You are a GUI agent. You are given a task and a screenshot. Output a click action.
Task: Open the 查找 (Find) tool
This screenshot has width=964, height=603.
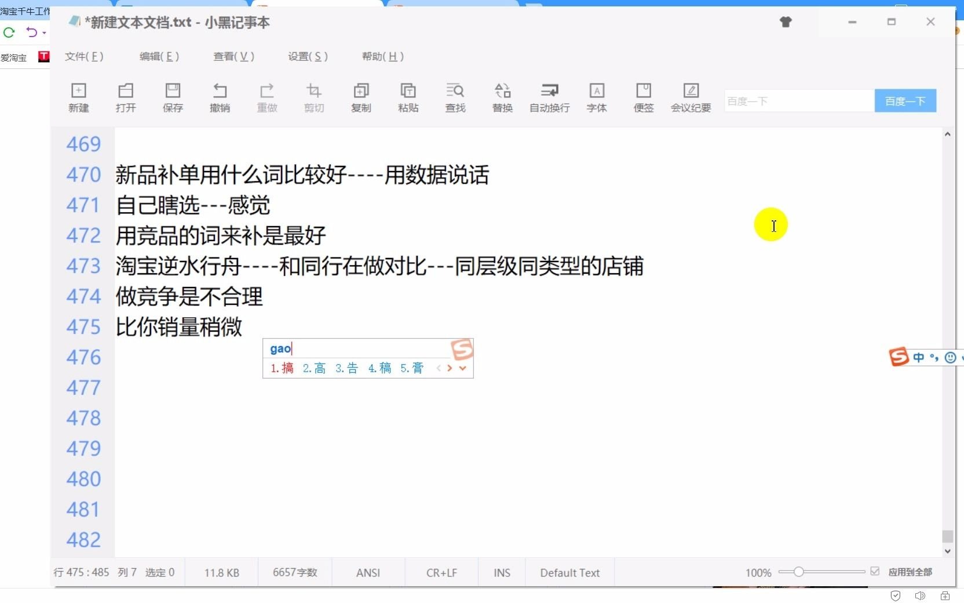click(x=455, y=97)
